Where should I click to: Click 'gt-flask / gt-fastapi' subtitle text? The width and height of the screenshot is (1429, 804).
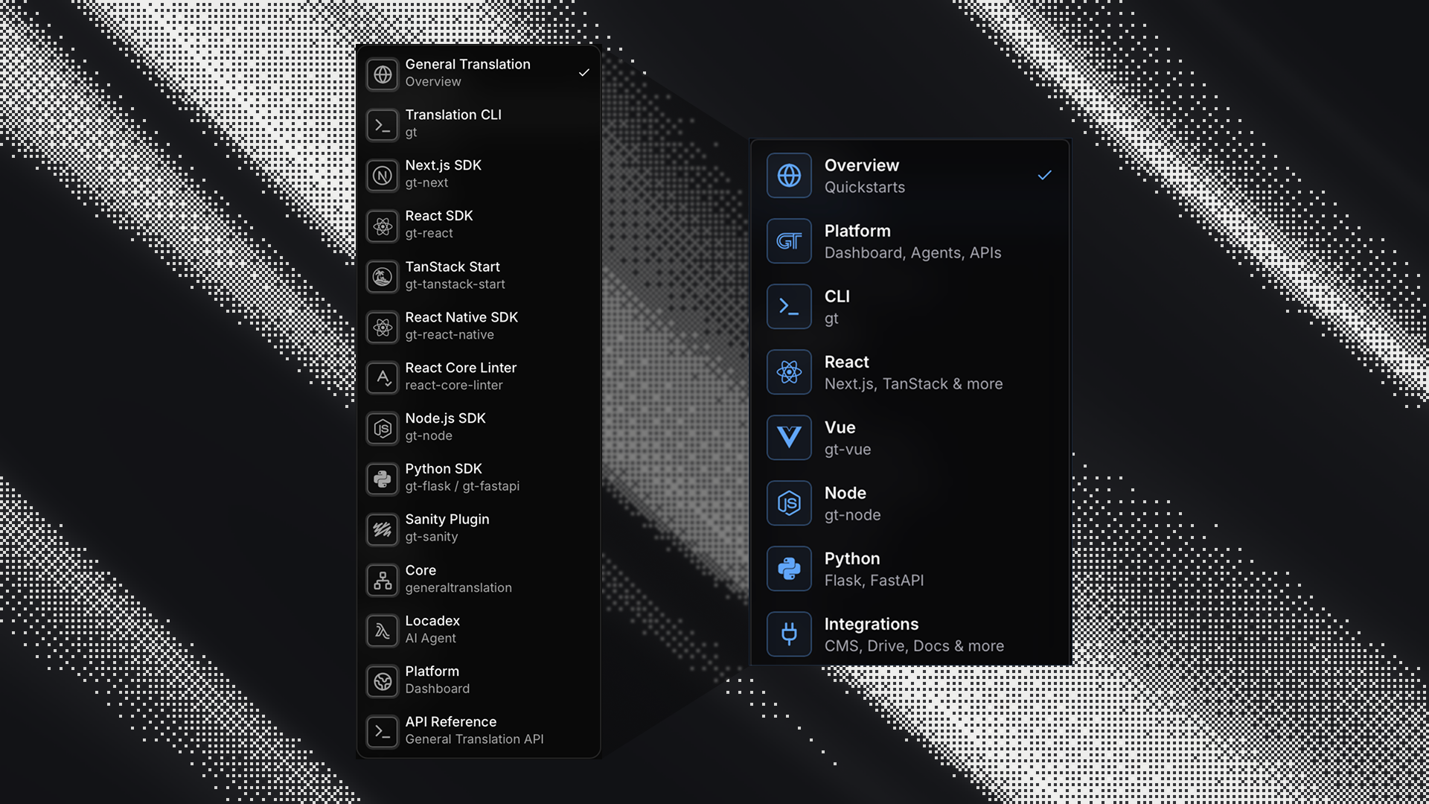tap(462, 486)
